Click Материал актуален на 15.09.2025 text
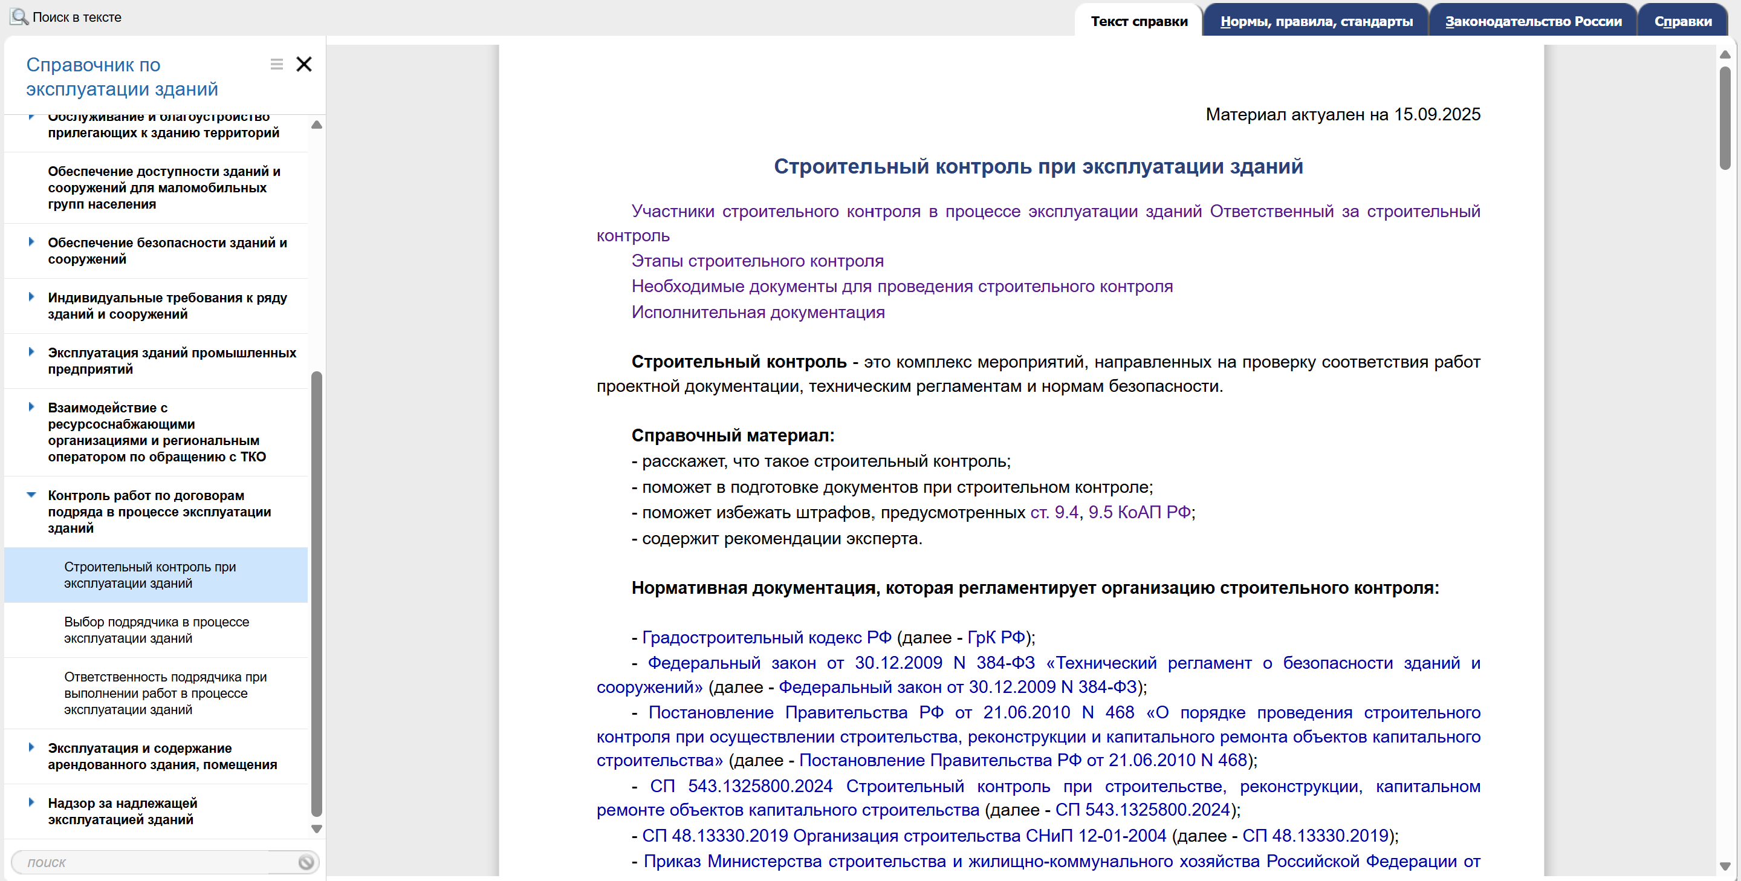Viewport: 1741px width, 881px height. (x=1342, y=114)
